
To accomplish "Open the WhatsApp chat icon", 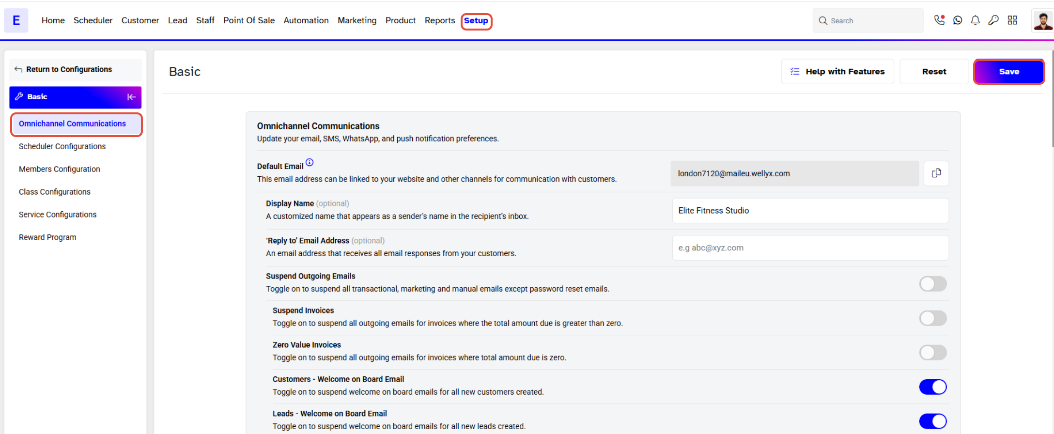I will 958,20.
